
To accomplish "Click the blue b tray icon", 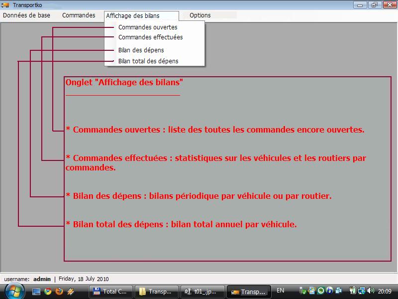I will click(329, 291).
